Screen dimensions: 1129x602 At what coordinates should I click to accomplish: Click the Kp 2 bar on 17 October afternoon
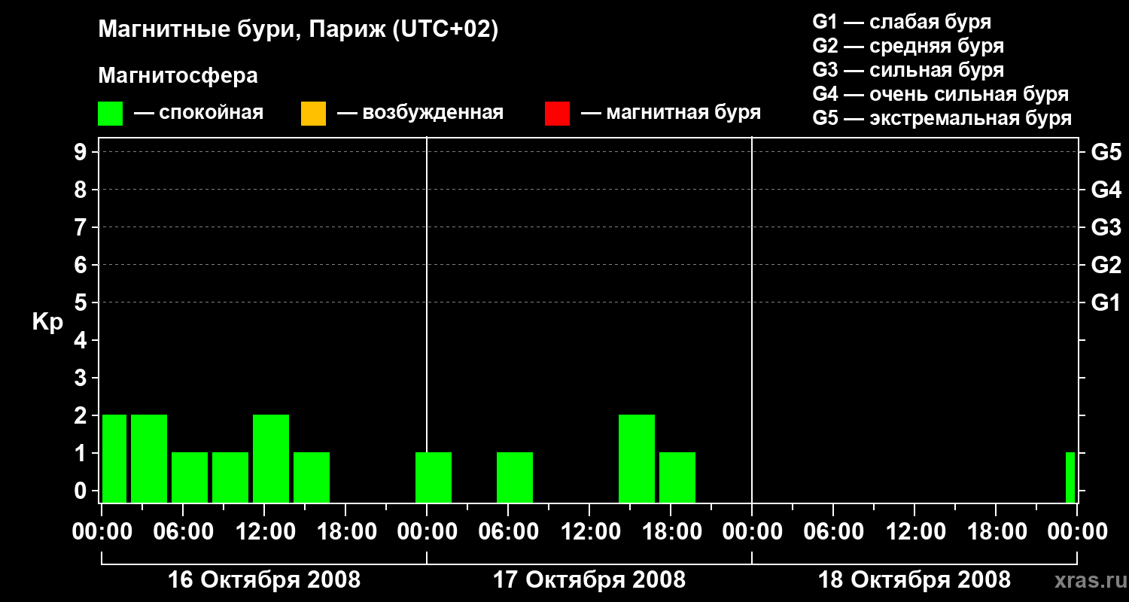637,458
